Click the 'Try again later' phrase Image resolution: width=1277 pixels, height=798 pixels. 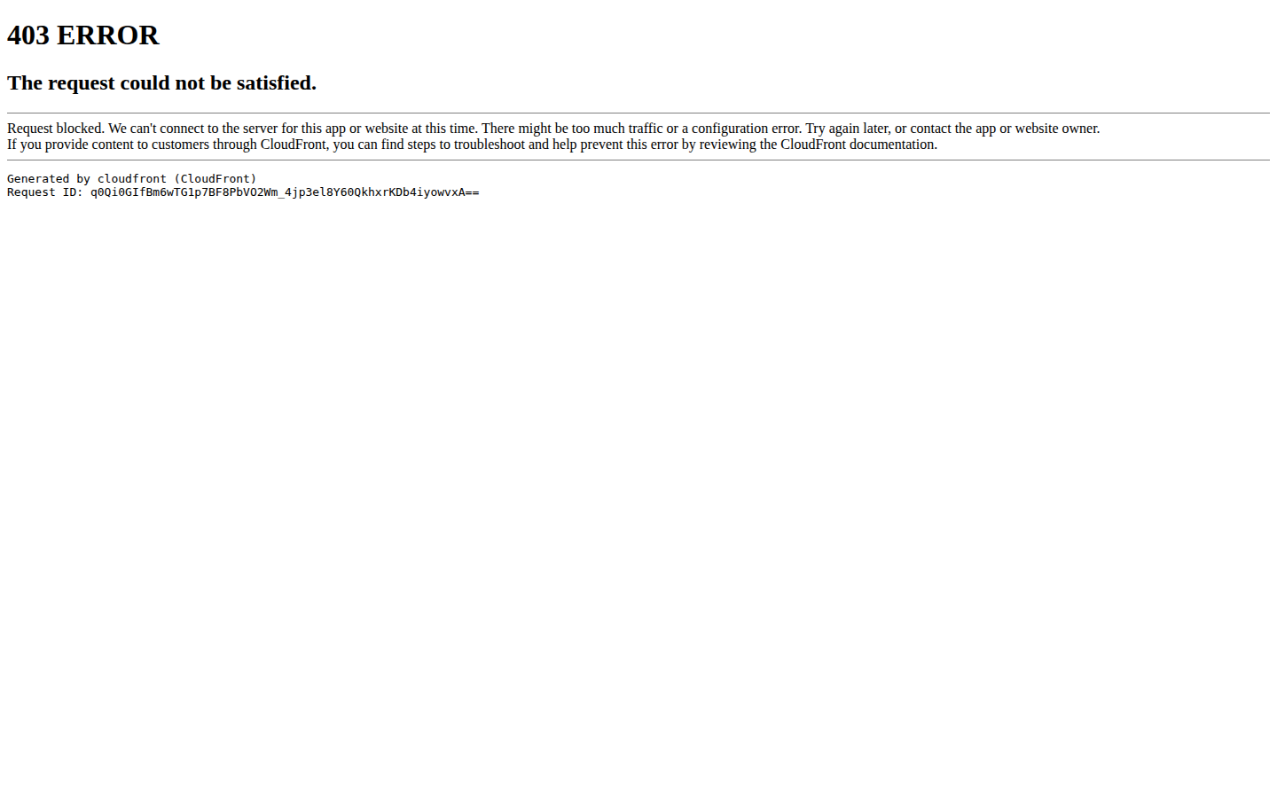point(847,129)
